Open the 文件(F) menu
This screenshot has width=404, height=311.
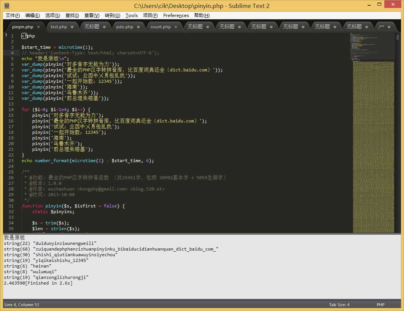[x=13, y=15]
